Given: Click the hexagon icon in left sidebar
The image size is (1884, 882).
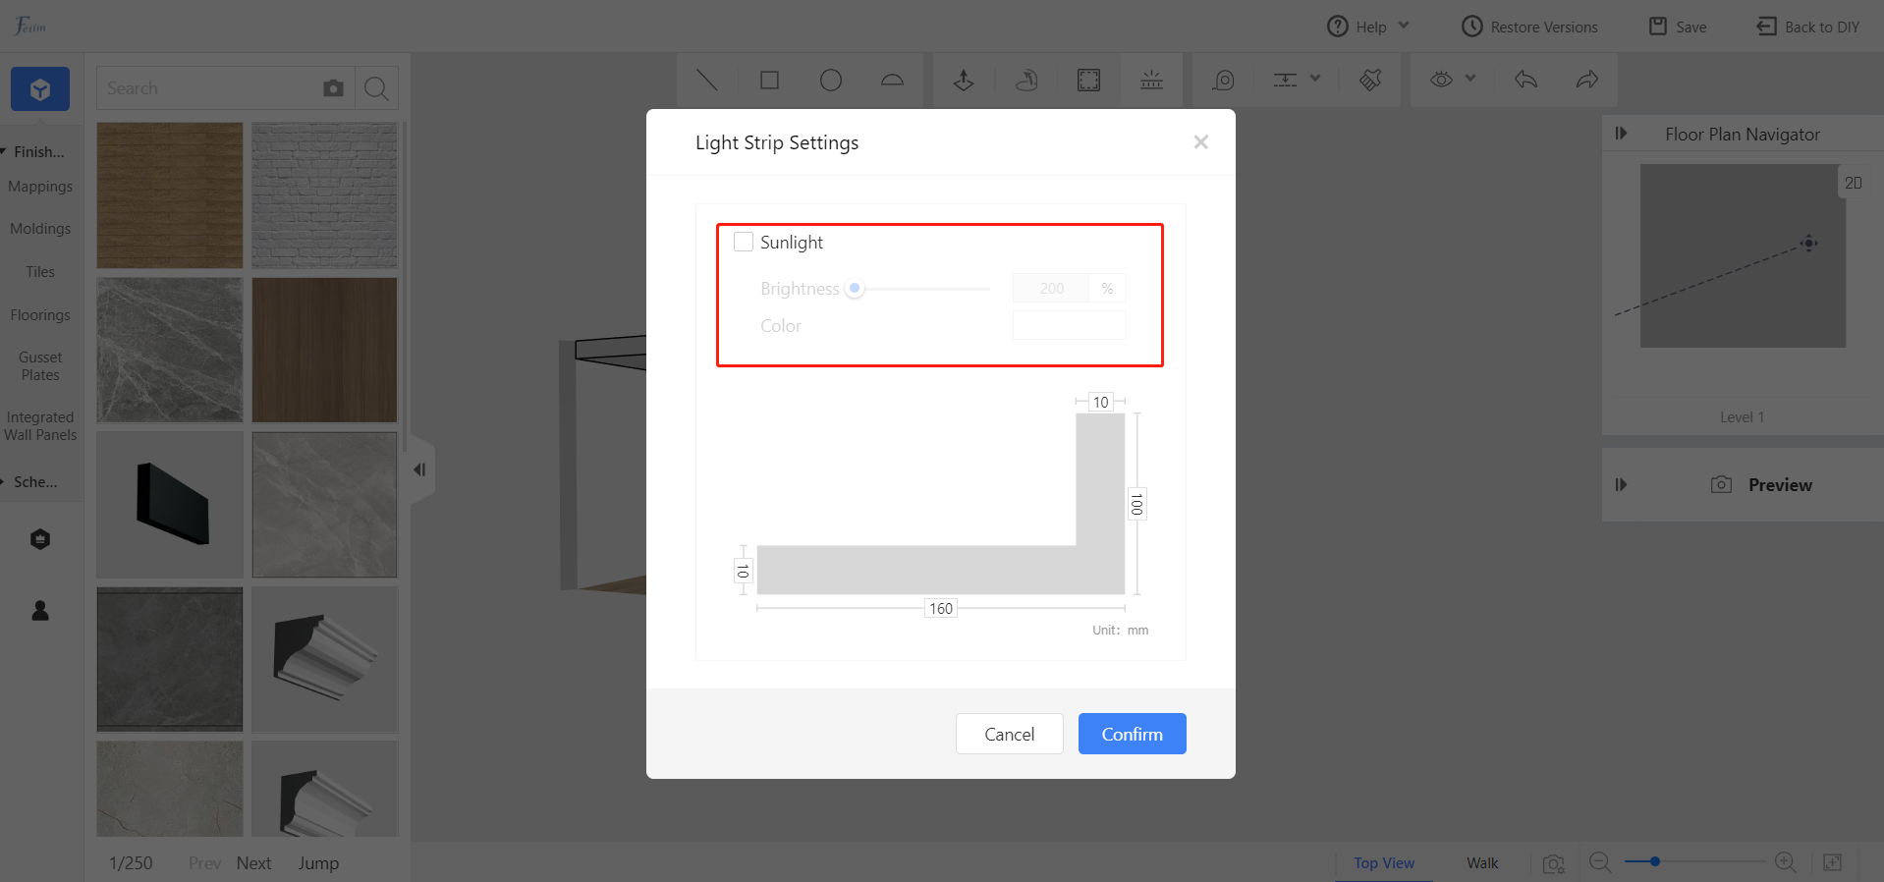Looking at the screenshot, I should (x=40, y=539).
